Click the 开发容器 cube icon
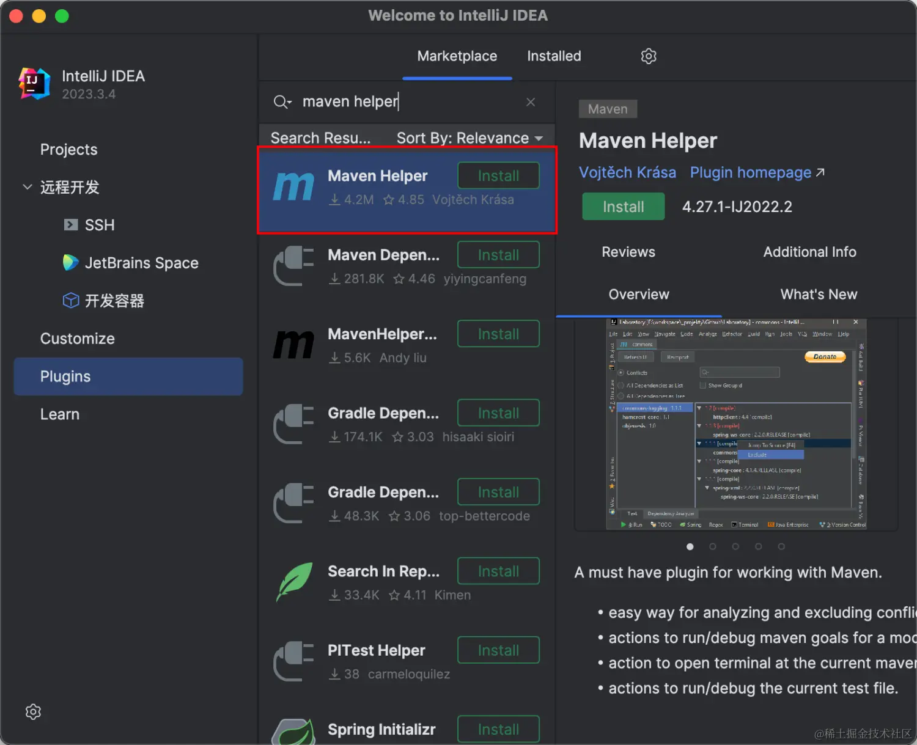The height and width of the screenshot is (745, 917). [x=71, y=301]
